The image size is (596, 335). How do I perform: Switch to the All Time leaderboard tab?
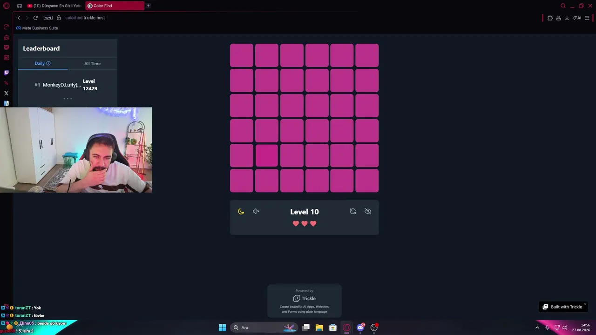pyautogui.click(x=92, y=64)
